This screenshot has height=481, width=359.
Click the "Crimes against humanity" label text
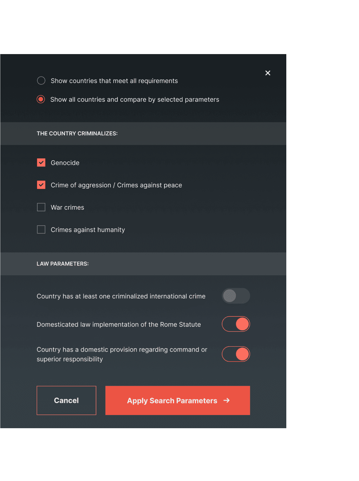88,230
